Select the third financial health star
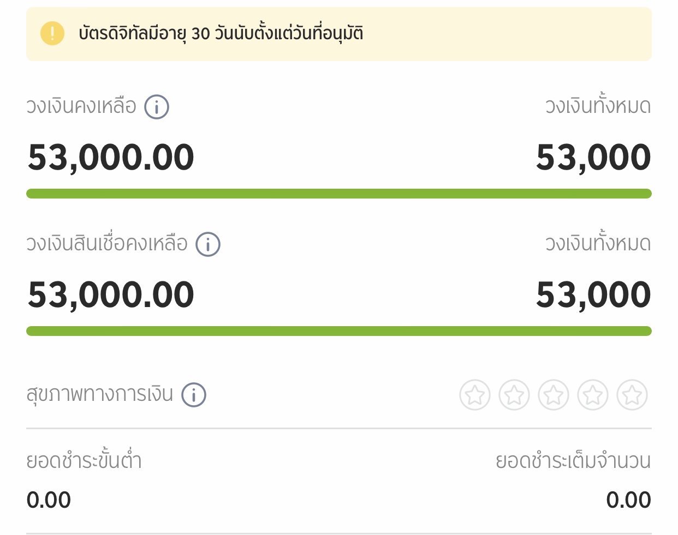 554,395
